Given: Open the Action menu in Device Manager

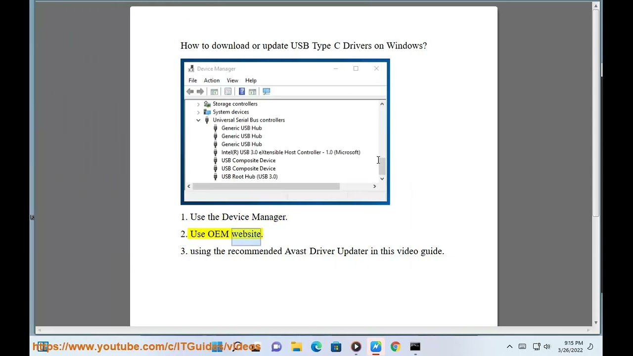Looking at the screenshot, I should 212,81.
